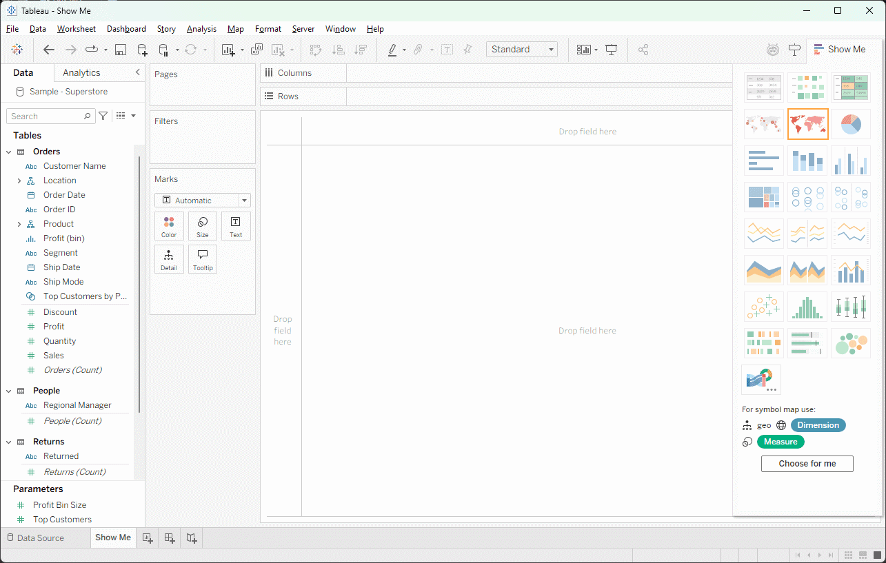Select the filled map chart in Show Me
Image resolution: width=886 pixels, height=563 pixels.
click(x=807, y=124)
